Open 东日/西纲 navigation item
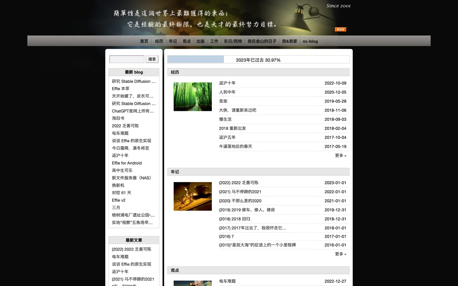458x286 pixels. pos(233,41)
